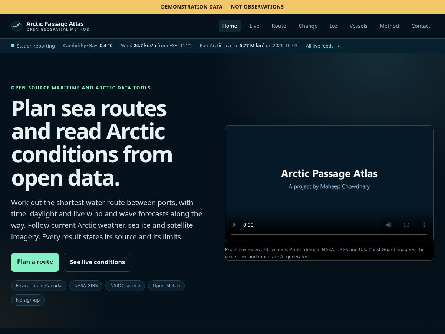445x334 pixels.
Task: Seek along the video progress bar
Action: tap(329, 235)
